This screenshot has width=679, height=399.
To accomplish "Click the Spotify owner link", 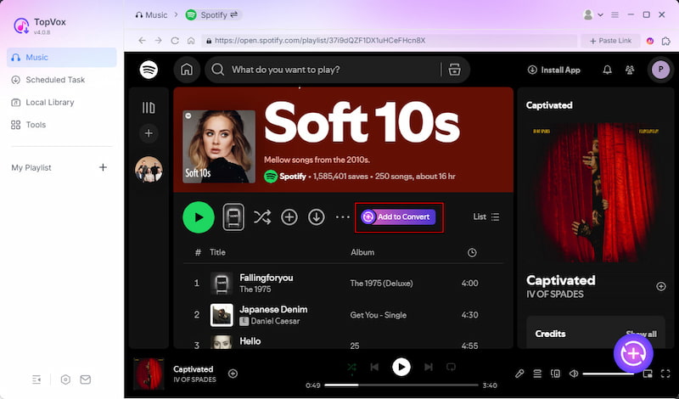I will click(292, 177).
